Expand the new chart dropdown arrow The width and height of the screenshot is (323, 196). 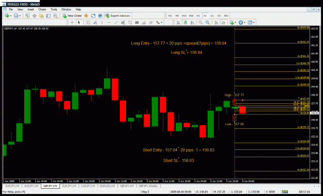(10, 16)
